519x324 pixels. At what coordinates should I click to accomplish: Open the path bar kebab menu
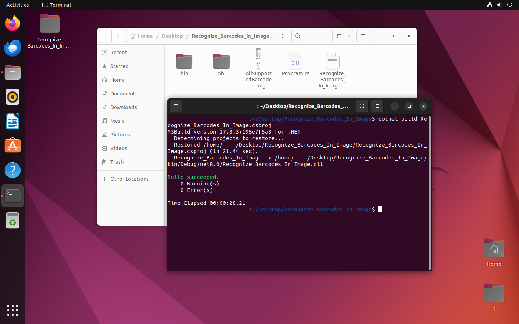coord(283,36)
